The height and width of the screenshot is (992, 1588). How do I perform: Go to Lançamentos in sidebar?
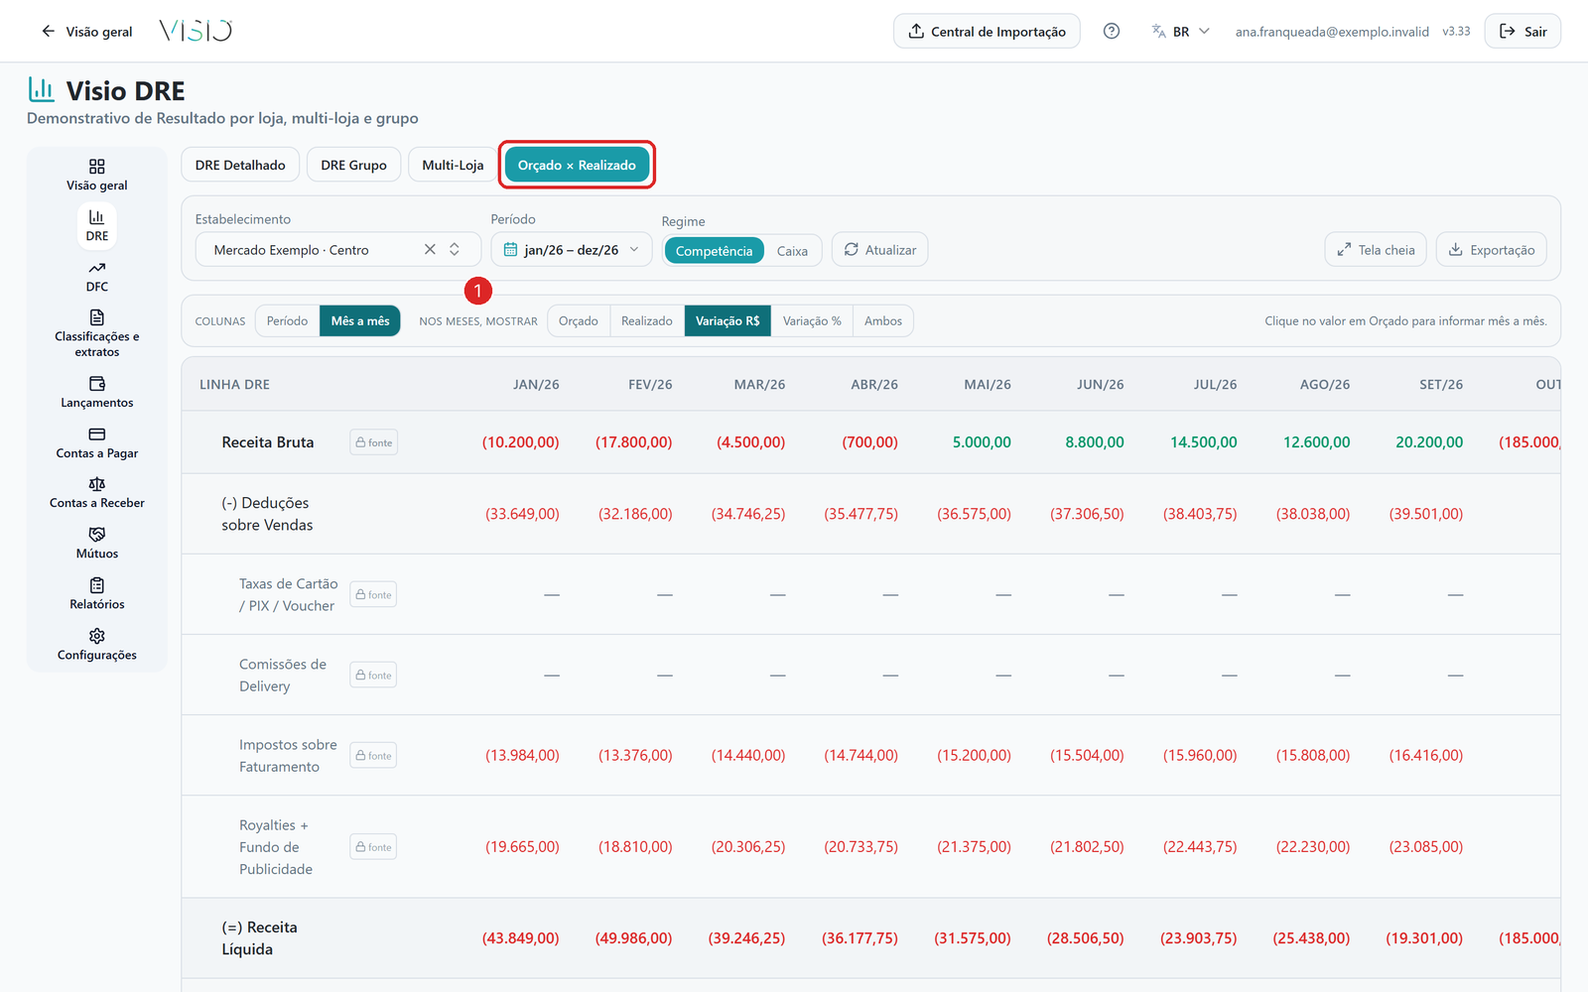coord(96,392)
